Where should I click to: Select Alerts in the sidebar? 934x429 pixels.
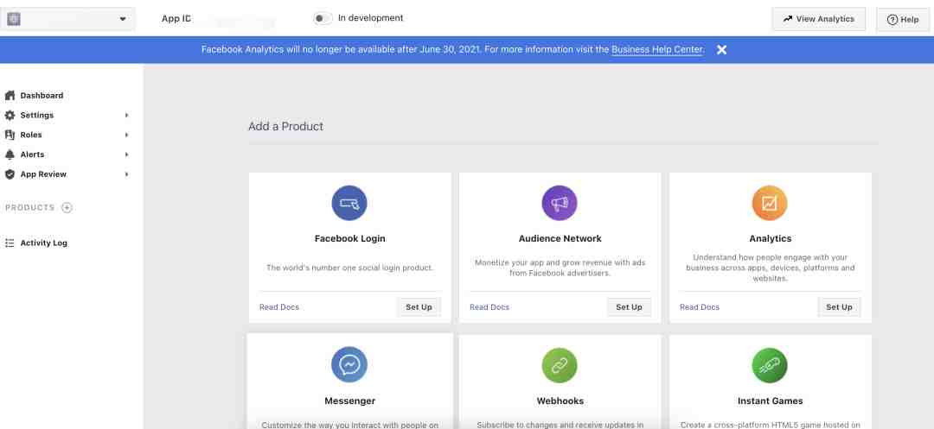(32, 155)
